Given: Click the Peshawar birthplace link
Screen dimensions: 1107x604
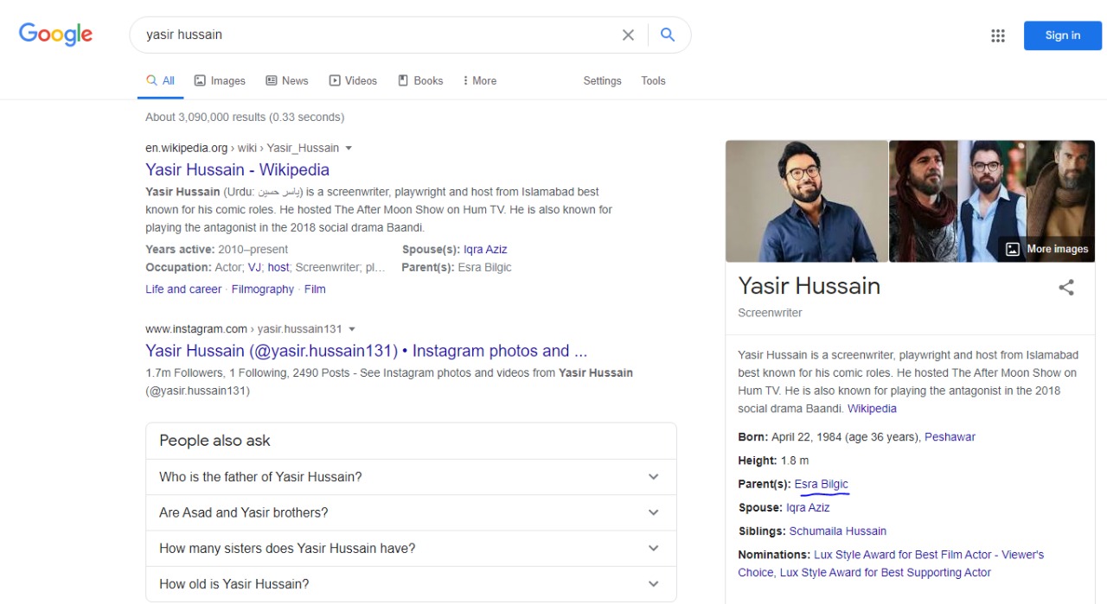Looking at the screenshot, I should point(950,437).
